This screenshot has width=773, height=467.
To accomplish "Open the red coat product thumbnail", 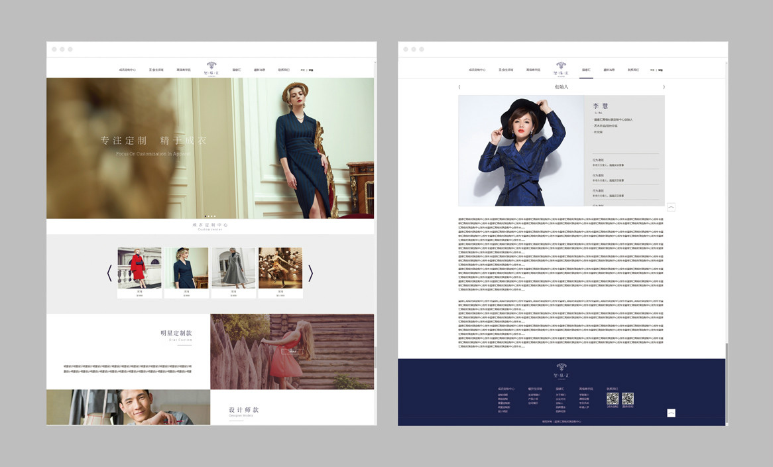I will (x=139, y=268).
